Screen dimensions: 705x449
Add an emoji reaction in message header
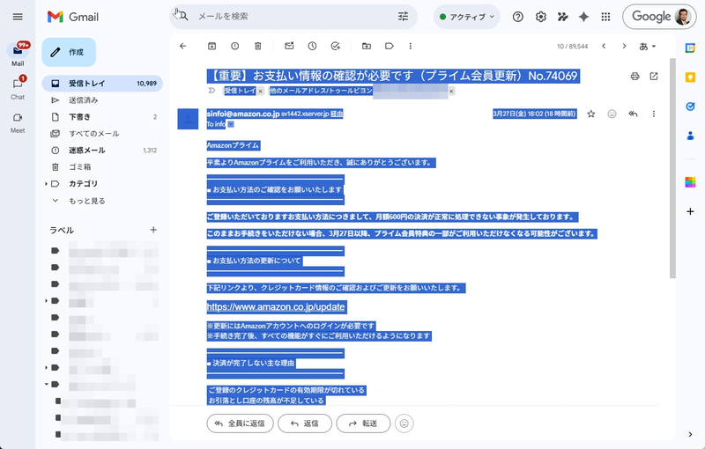pos(612,114)
